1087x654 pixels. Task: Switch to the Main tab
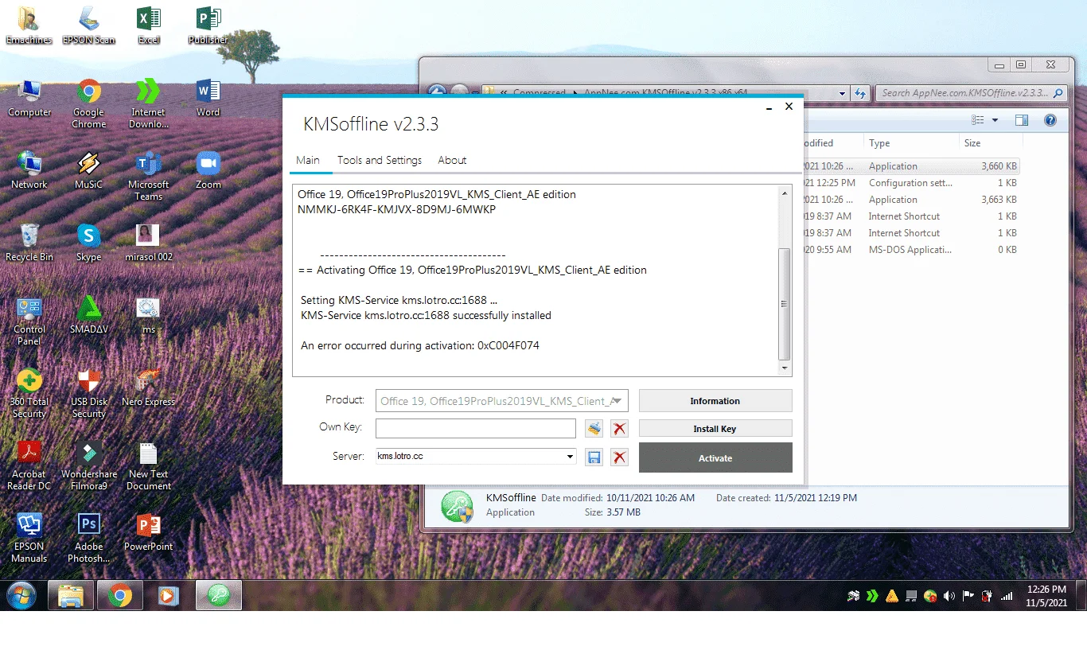click(308, 160)
